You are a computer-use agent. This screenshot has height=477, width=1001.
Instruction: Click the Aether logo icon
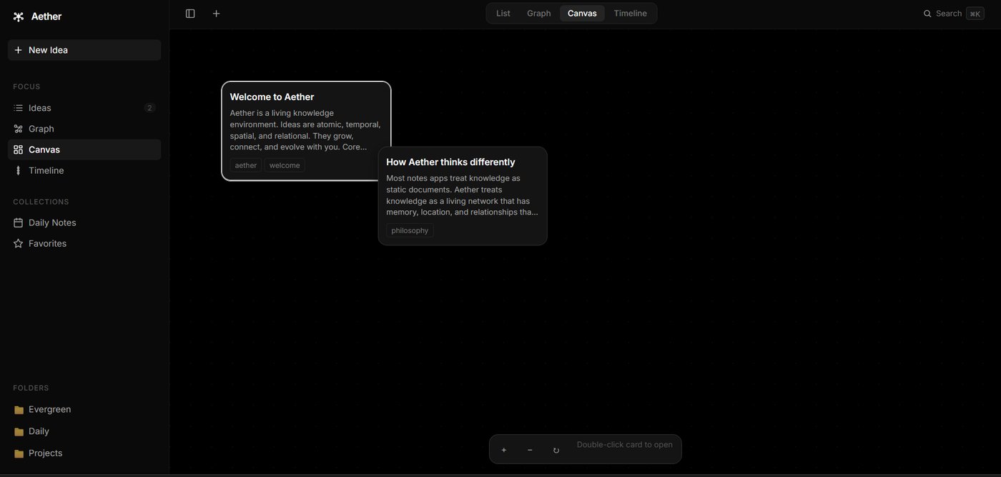click(19, 16)
